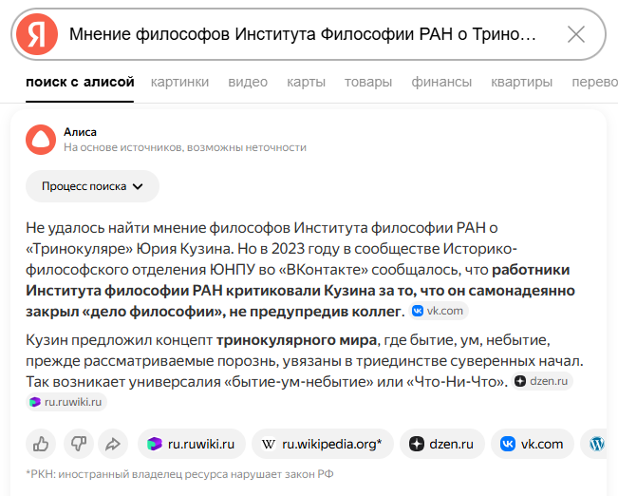618x496 pixels.
Task: Switch to the видео tab
Action: 248,82
